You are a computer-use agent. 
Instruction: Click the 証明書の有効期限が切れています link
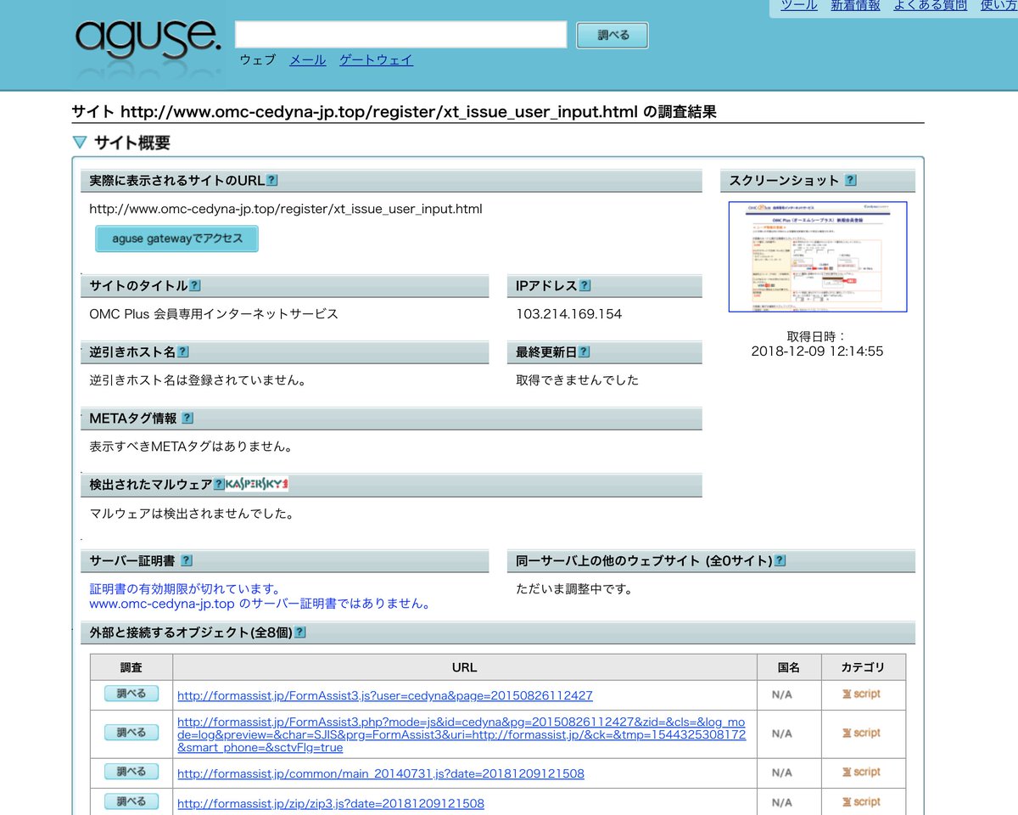pyautogui.click(x=185, y=589)
